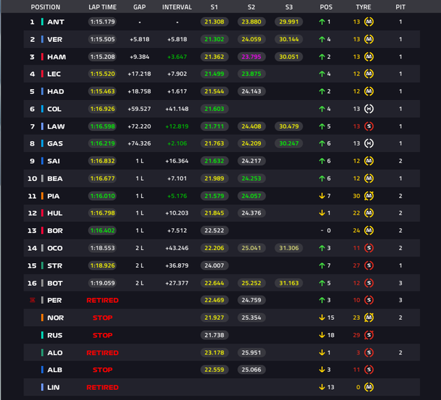Click PIA's lap time 1:16.010
441x400 pixels.
pyautogui.click(x=102, y=196)
